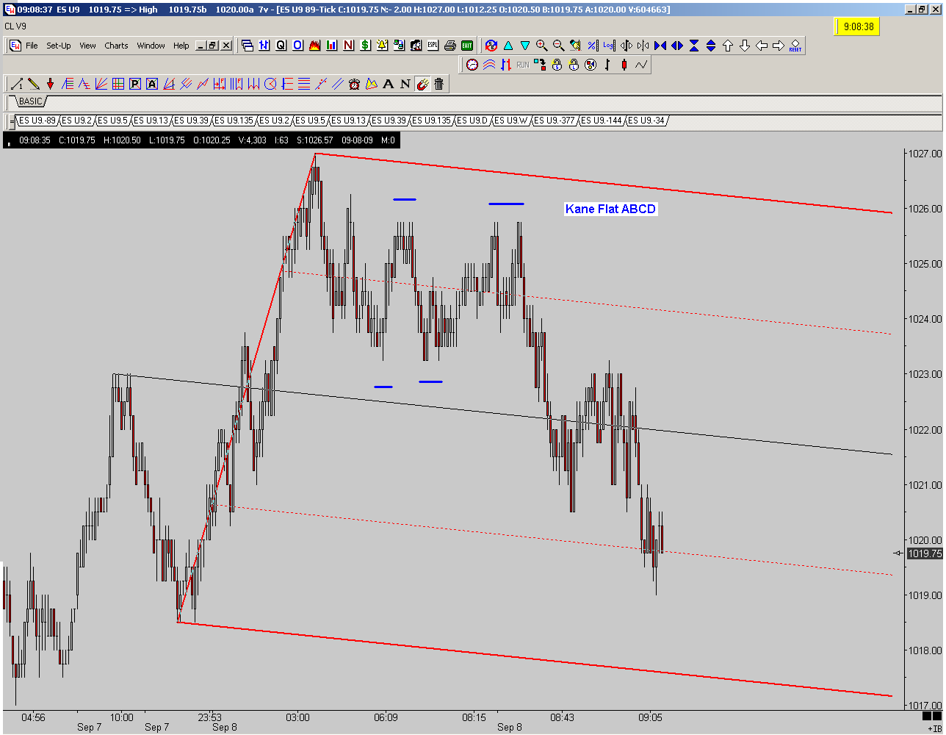Click the 1019.75 current price marker
This screenshot has height=735, width=946.
tap(924, 553)
